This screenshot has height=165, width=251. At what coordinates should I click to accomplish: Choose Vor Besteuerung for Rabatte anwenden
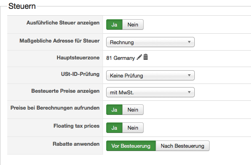pos(131,146)
